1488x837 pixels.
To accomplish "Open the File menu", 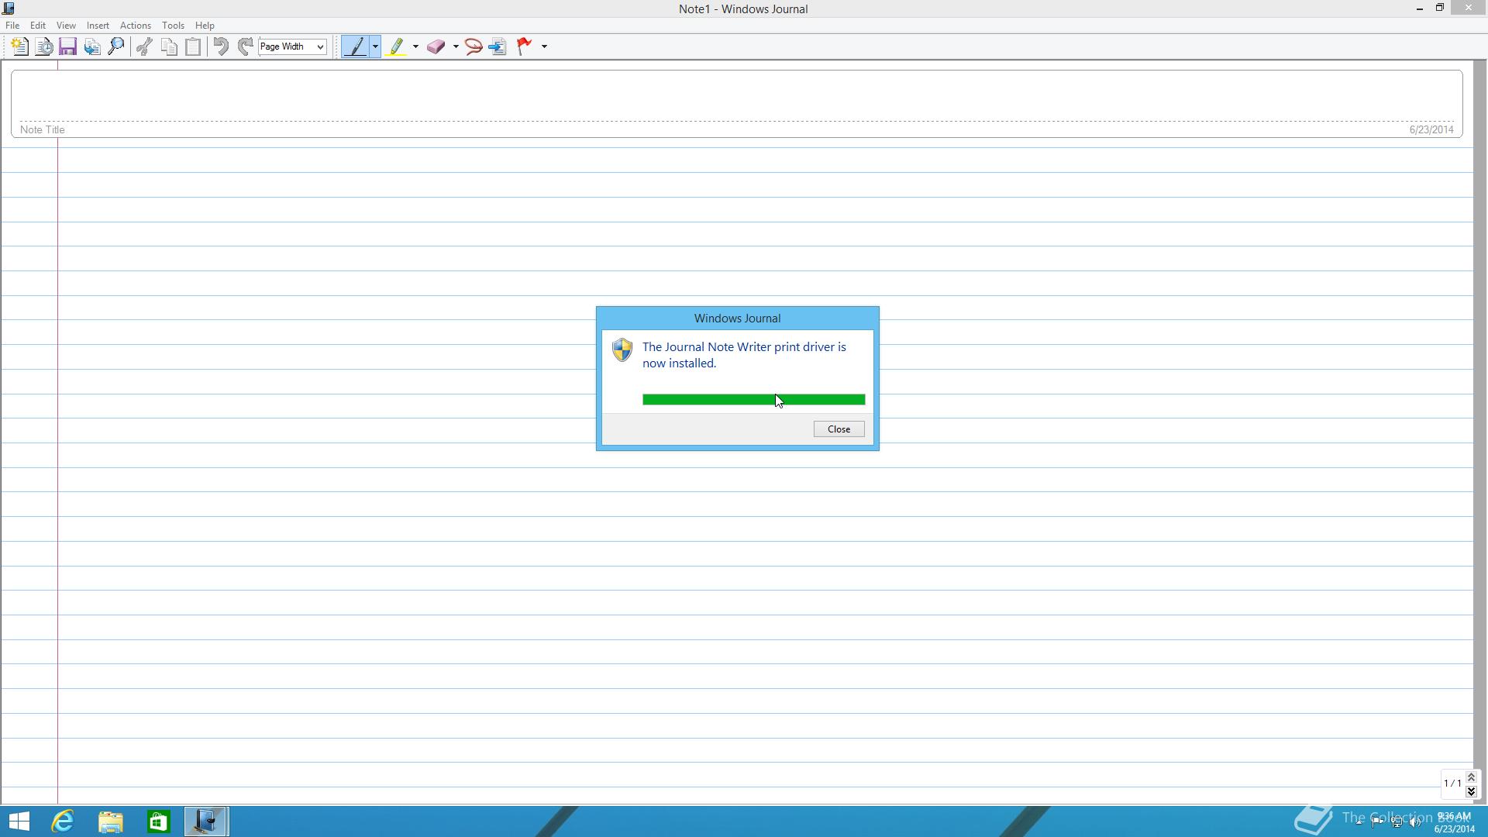I will (x=12, y=26).
